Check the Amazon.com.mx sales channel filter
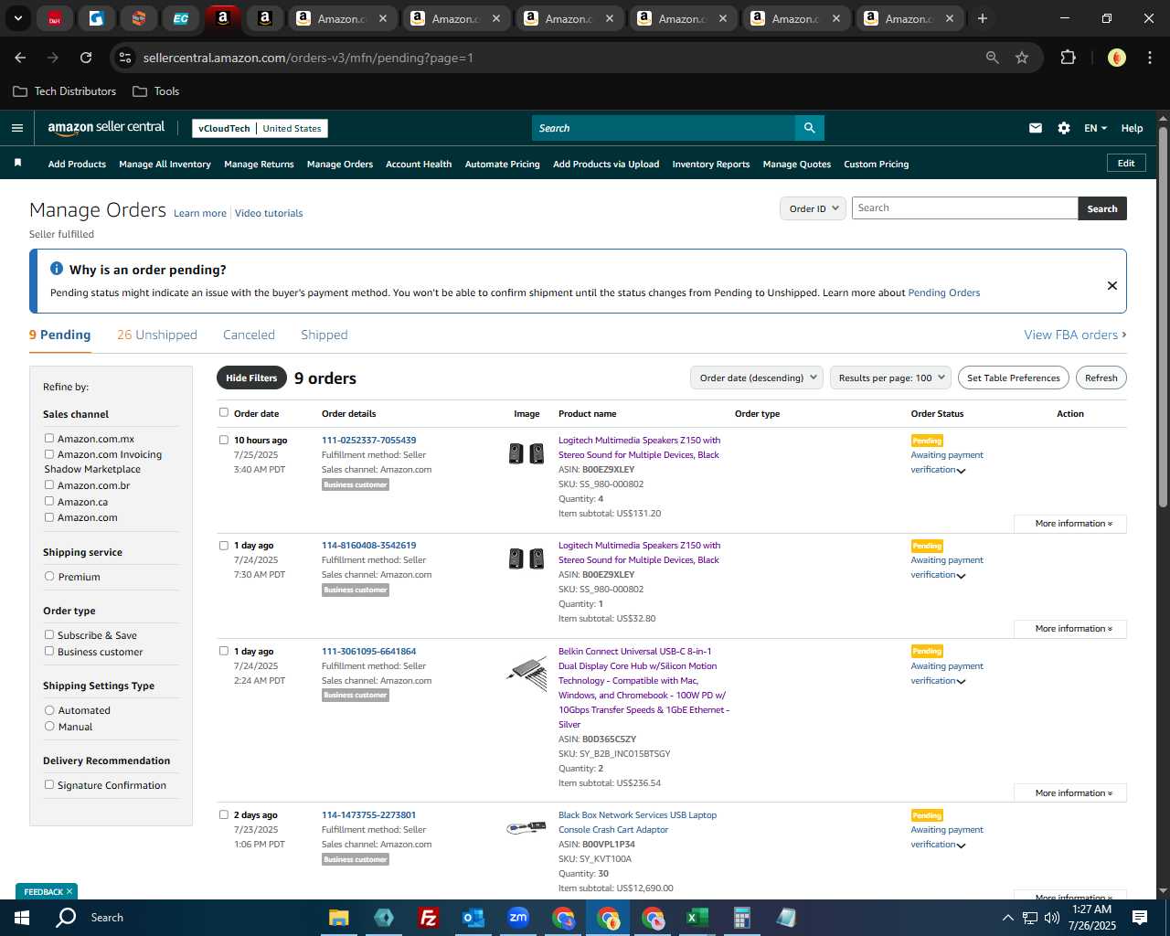The image size is (1170, 936). coord(49,439)
